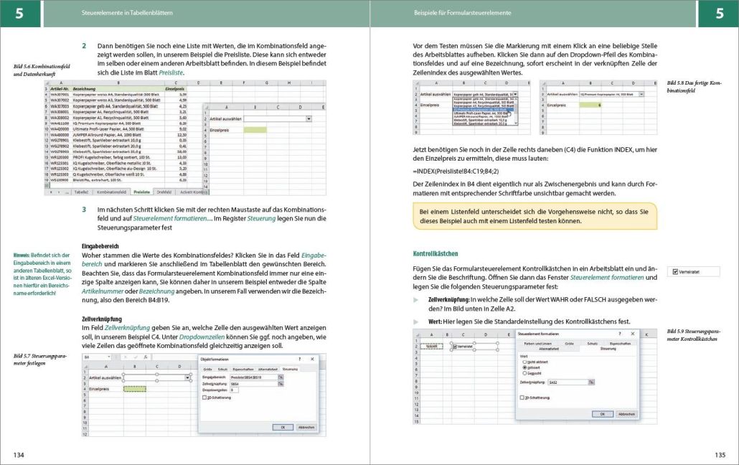Select the 'Nicht aktiviert' radio button
739x465 pixels.
pos(524,362)
